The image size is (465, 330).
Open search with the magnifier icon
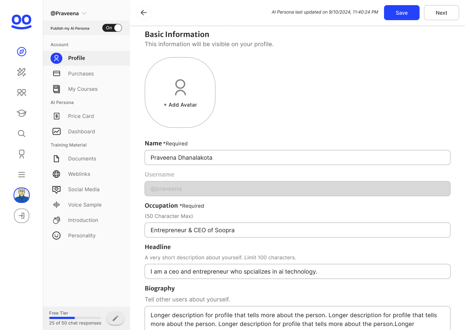(x=22, y=133)
